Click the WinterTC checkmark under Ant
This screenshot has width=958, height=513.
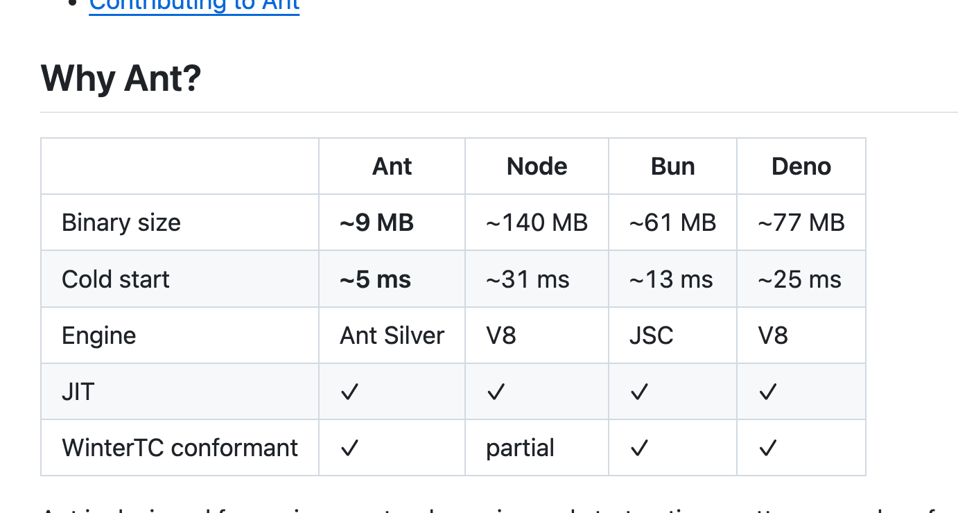click(x=350, y=449)
